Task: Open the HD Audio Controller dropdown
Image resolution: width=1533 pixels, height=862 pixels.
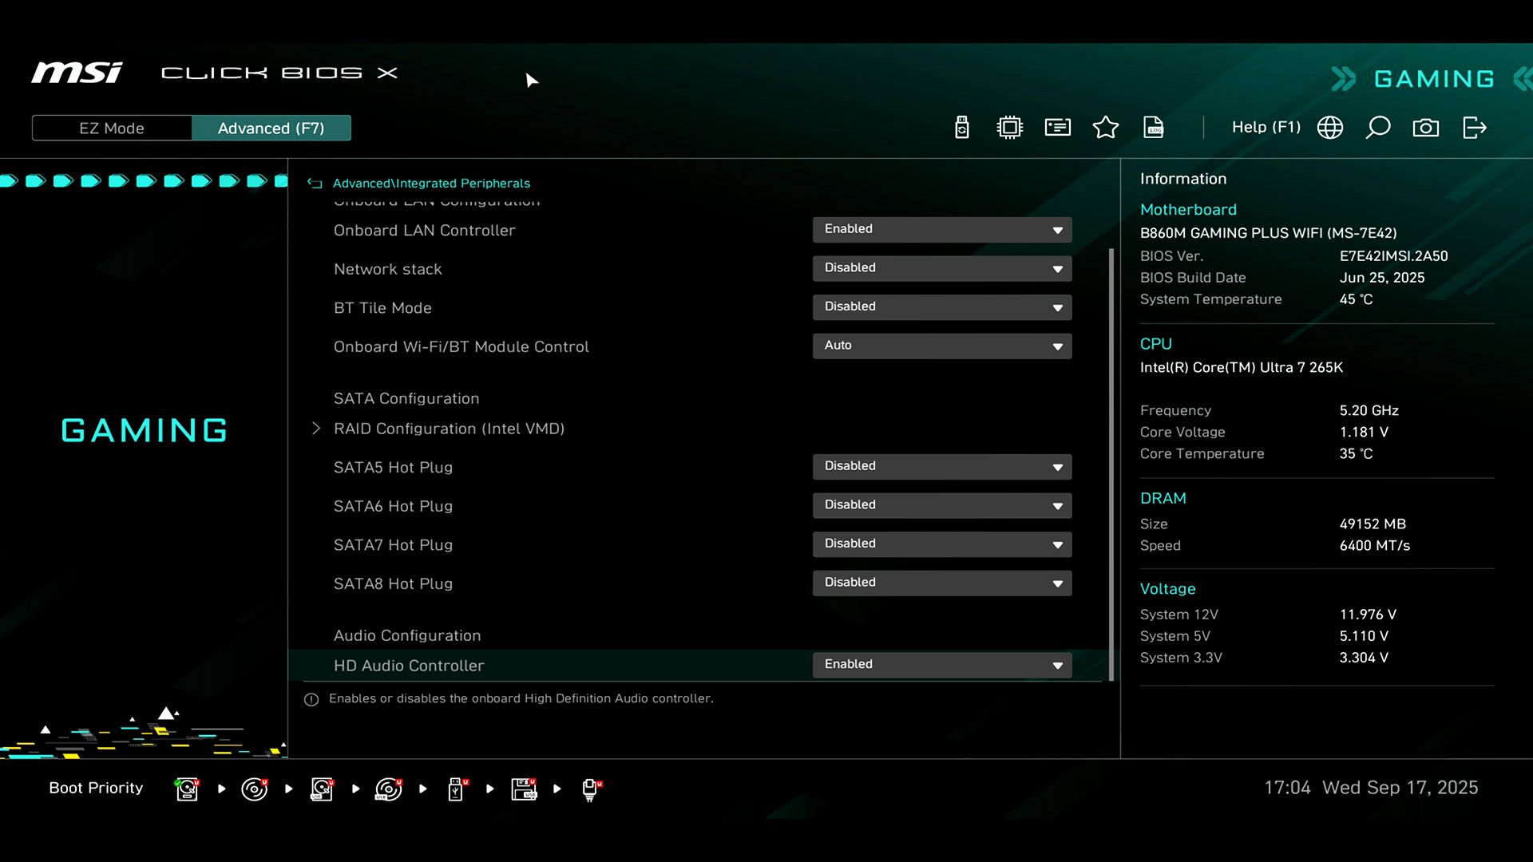Action: tap(942, 665)
